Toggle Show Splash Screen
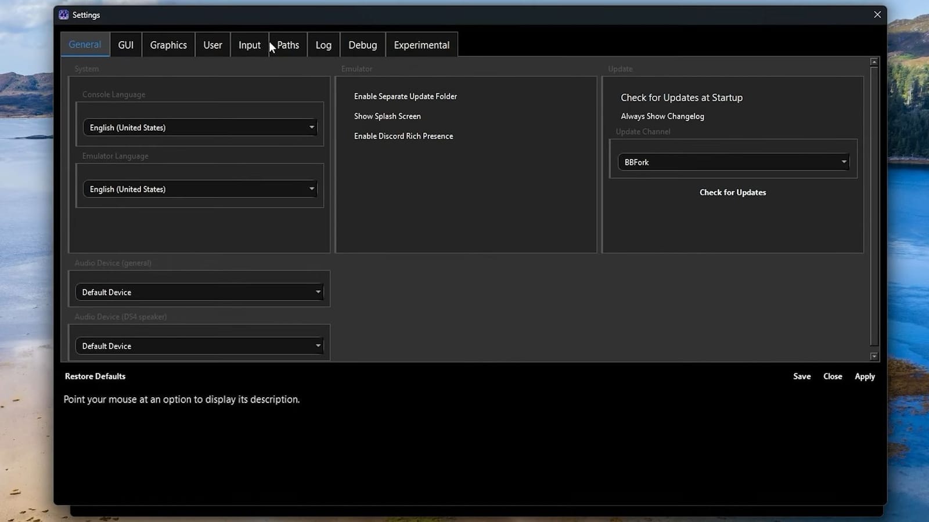The image size is (929, 522). point(387,116)
